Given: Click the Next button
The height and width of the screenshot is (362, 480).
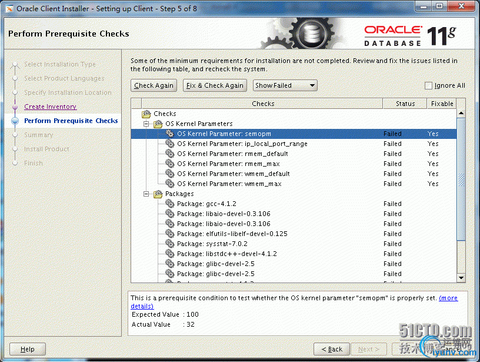Looking at the screenshot, I should [x=369, y=349].
